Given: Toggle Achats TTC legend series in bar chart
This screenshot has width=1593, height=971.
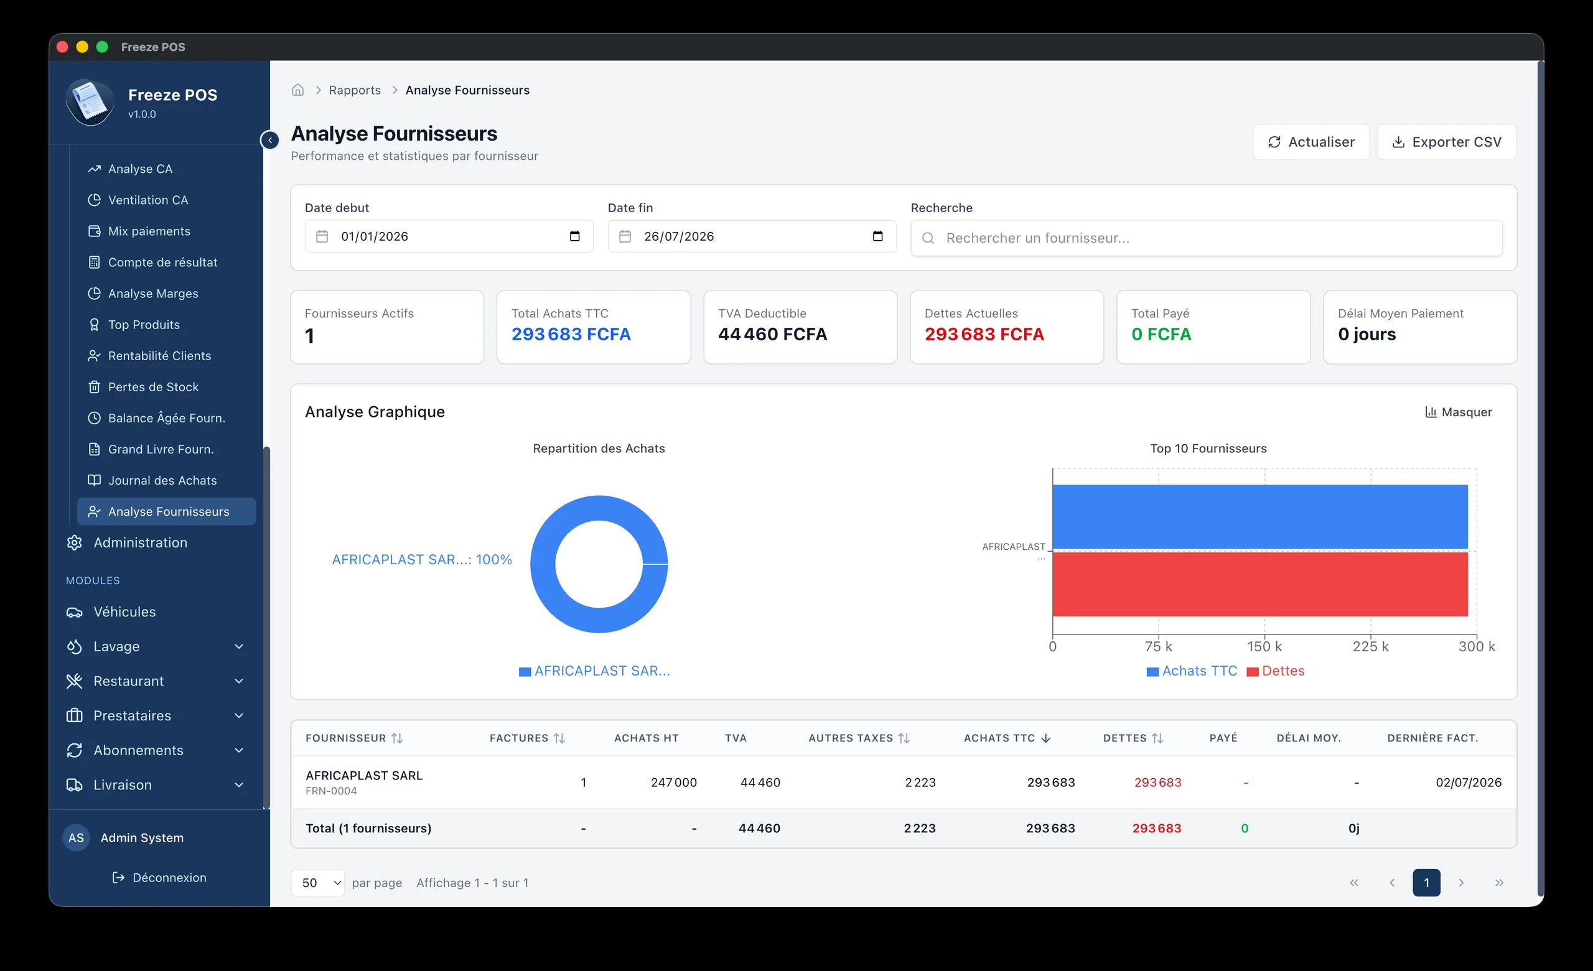Looking at the screenshot, I should pos(1192,671).
